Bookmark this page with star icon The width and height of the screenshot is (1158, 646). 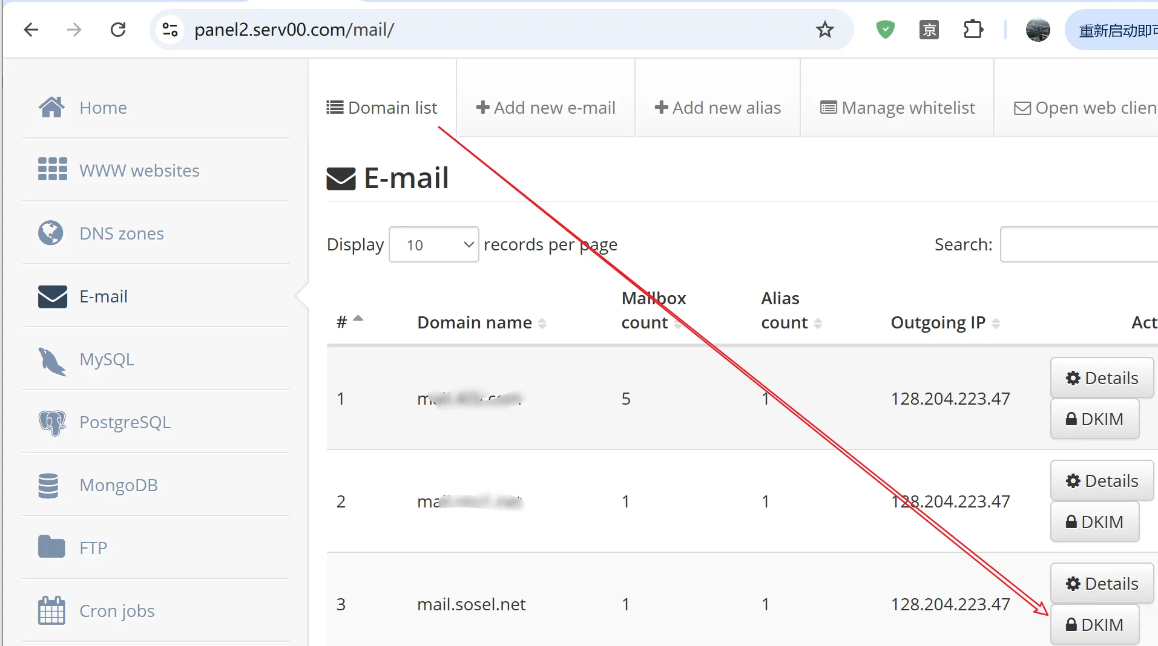tap(824, 29)
